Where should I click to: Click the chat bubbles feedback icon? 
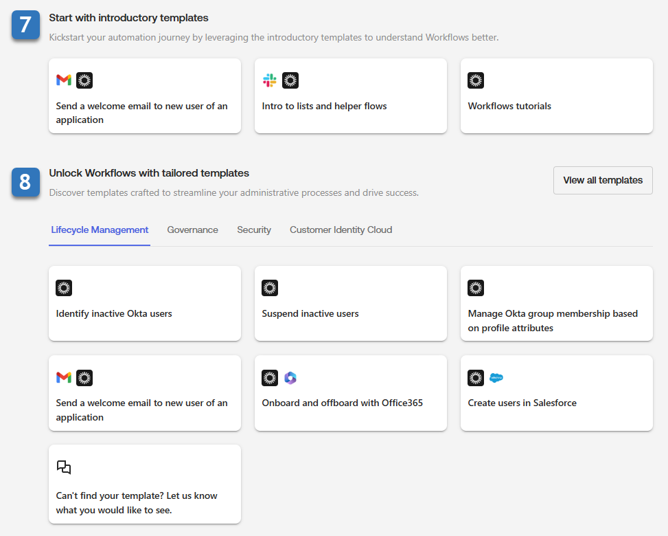[64, 467]
